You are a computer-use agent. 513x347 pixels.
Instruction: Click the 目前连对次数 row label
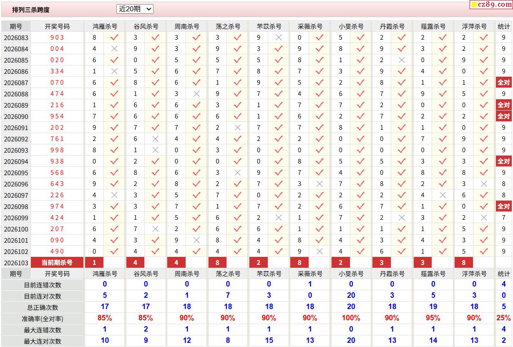click(x=43, y=296)
